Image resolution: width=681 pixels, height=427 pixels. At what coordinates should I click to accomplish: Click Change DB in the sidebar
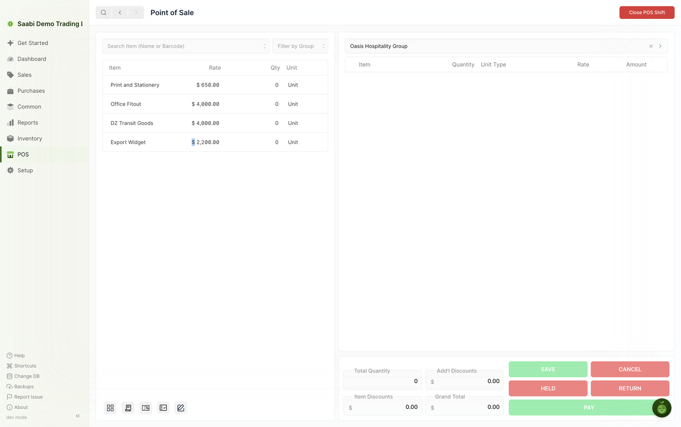pos(23,376)
